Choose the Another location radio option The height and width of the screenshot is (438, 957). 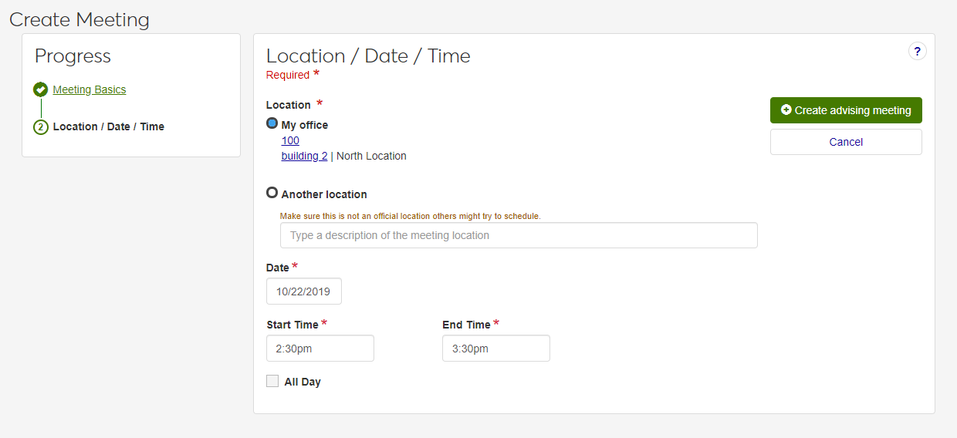pos(272,193)
